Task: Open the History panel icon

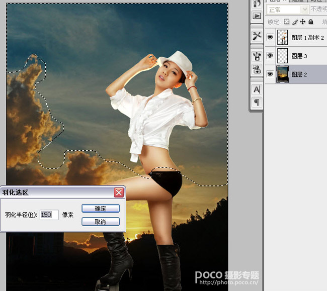Action: pos(257,4)
